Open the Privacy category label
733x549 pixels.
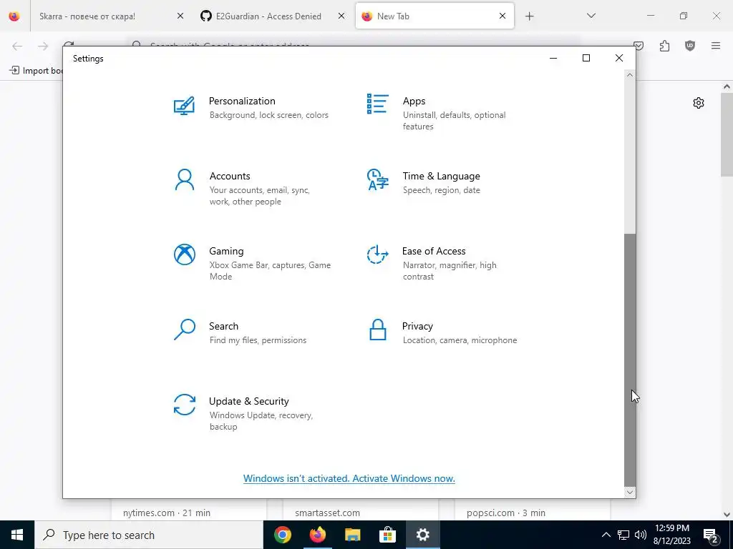(417, 326)
